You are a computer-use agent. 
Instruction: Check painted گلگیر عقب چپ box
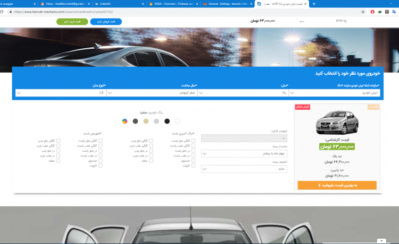pyautogui.click(x=151, y=145)
